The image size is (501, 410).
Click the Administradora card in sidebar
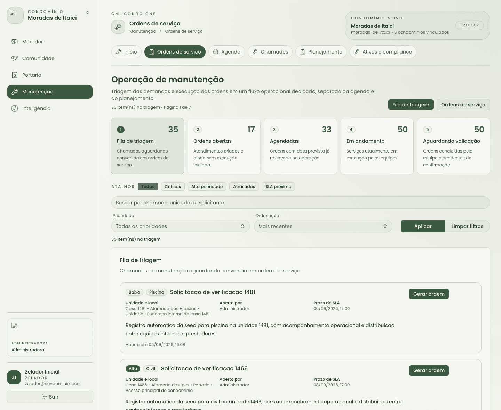tap(50, 337)
